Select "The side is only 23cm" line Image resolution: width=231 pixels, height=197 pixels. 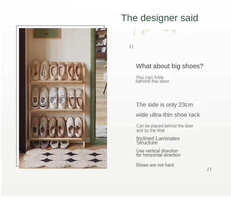[x=164, y=105]
